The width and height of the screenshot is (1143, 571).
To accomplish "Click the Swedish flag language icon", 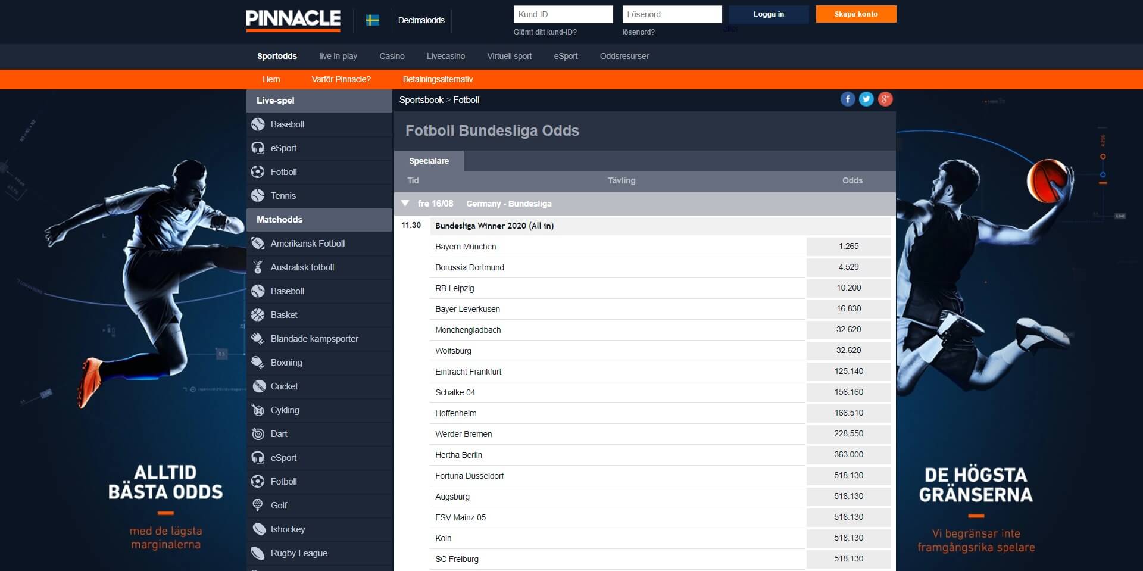I will tap(373, 20).
